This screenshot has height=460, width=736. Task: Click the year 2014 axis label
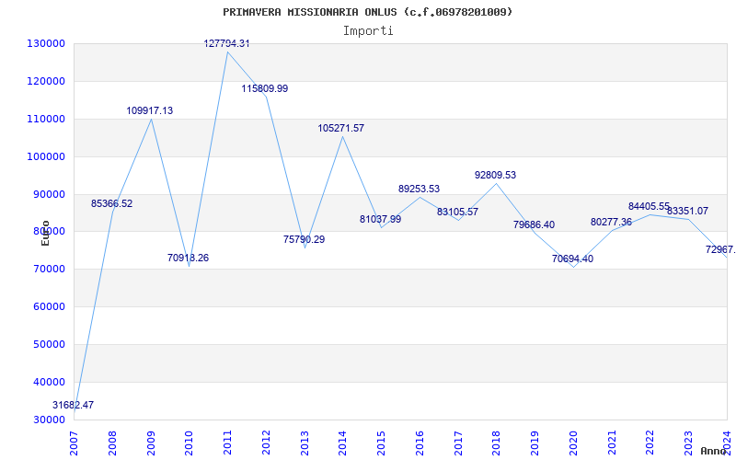click(343, 443)
